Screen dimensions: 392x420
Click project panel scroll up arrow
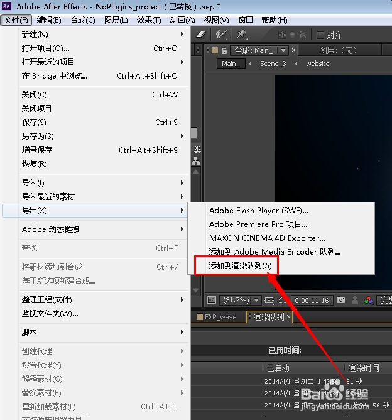coord(196,172)
